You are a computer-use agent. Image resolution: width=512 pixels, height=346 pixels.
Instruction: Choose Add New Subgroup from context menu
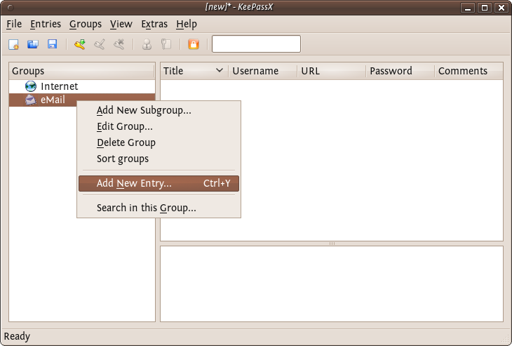tap(144, 110)
